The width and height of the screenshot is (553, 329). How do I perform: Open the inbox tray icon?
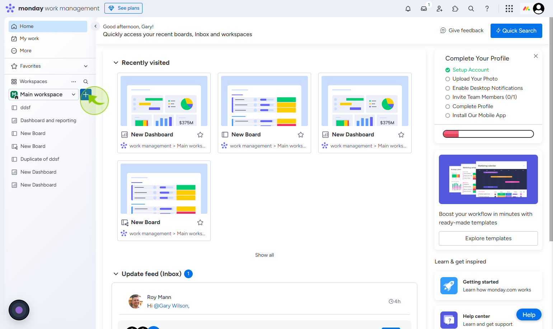point(424,9)
